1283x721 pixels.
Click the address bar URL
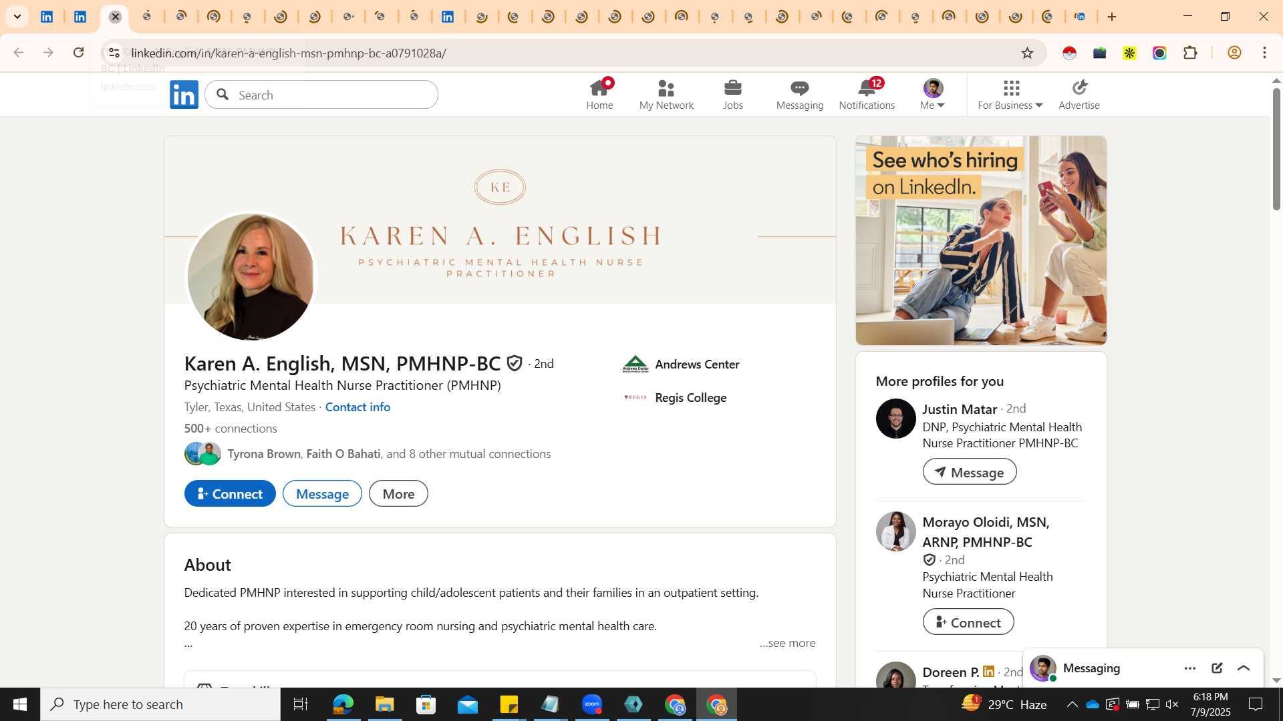[x=289, y=53]
